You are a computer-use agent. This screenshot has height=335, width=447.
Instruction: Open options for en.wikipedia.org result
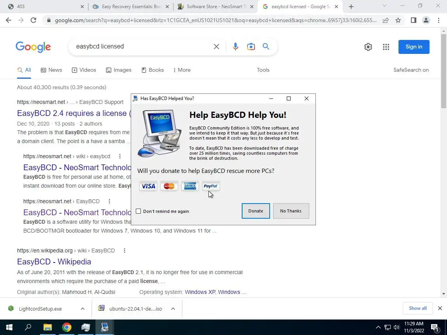(x=124, y=251)
